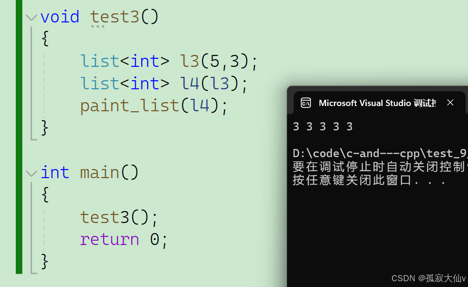Click the quick-action dots under test3
This screenshot has width=468, height=287.
coord(97,27)
